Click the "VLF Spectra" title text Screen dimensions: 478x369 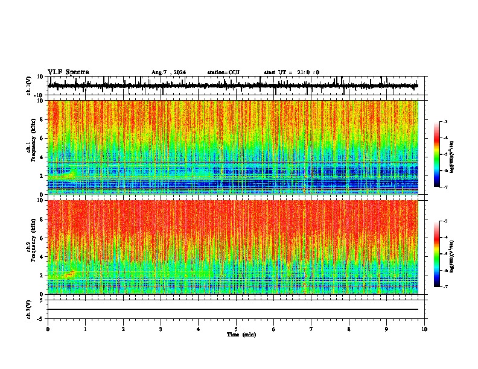point(68,72)
